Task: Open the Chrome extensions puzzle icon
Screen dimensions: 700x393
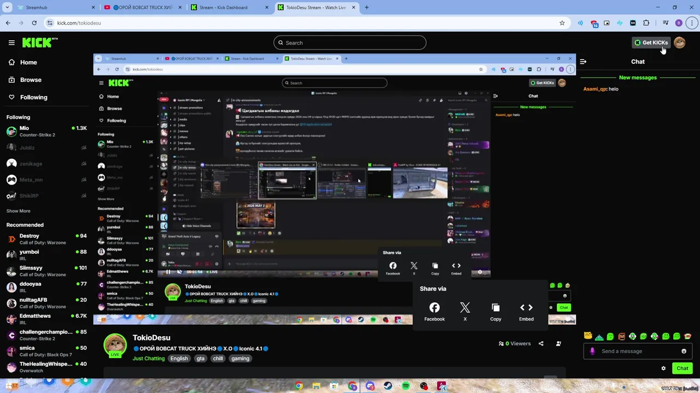Action: pos(646,23)
